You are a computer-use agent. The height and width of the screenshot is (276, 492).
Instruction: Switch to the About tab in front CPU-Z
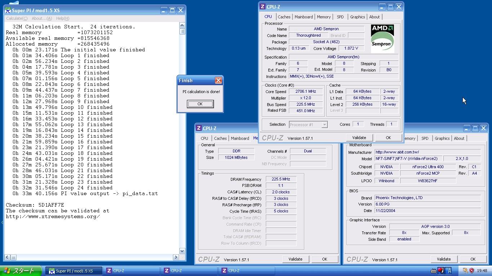[375, 17]
